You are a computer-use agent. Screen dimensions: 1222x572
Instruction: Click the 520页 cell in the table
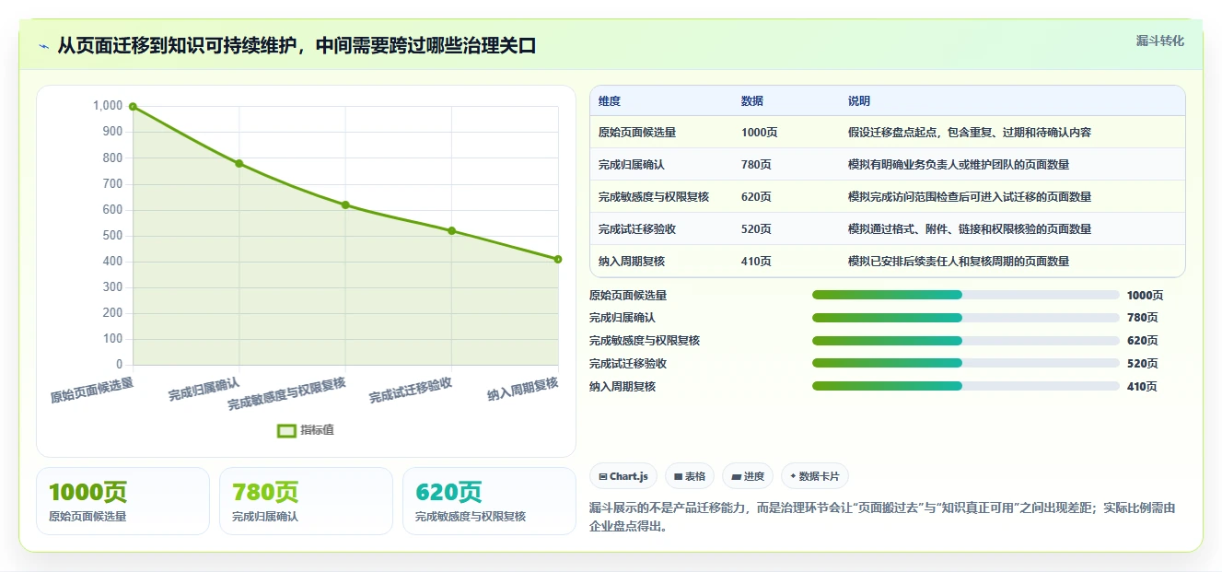pyautogui.click(x=757, y=229)
